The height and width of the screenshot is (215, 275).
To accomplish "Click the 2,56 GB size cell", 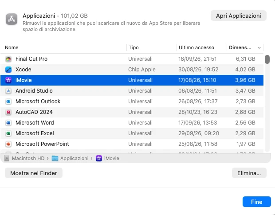I will 245,123.
